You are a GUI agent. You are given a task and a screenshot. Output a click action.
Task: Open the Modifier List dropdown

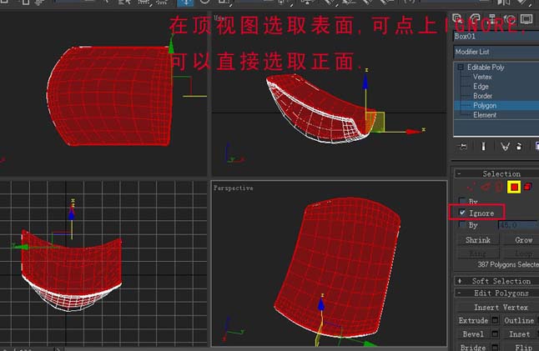click(x=496, y=52)
